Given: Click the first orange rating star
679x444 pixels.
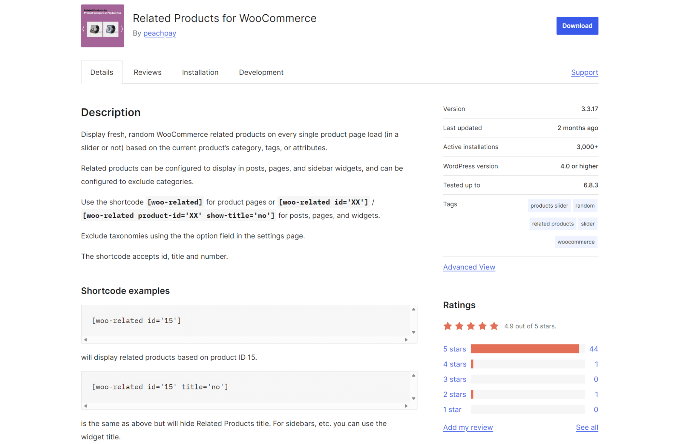Looking at the screenshot, I should point(448,326).
